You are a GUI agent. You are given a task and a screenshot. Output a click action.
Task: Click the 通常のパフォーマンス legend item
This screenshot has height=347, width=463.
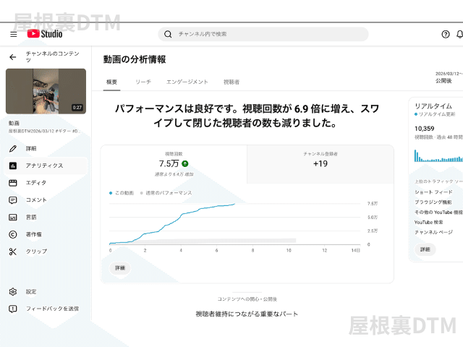pyautogui.click(x=166, y=193)
